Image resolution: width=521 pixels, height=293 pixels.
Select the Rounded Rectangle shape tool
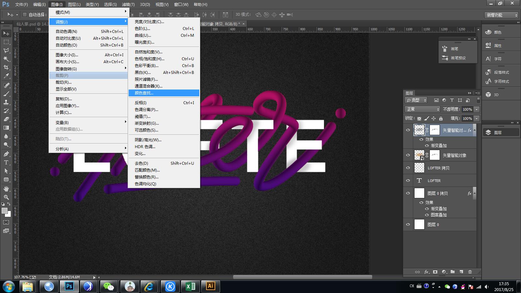6,179
